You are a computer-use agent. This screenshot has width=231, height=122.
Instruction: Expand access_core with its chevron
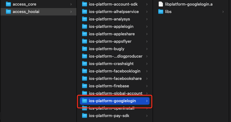(71, 4)
